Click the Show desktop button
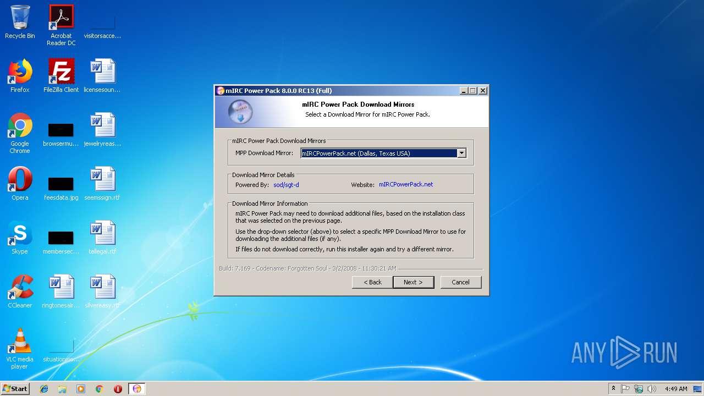 pyautogui.click(x=698, y=389)
